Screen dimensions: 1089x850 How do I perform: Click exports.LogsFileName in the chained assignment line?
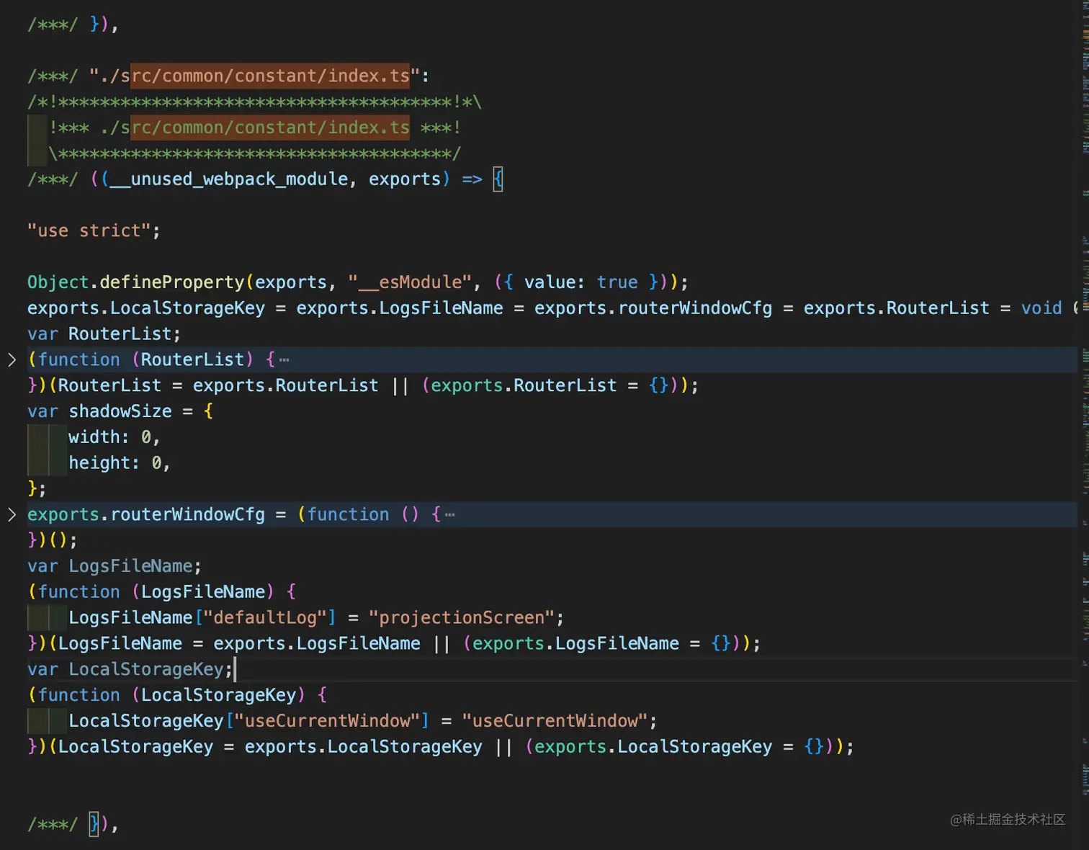[x=400, y=308]
